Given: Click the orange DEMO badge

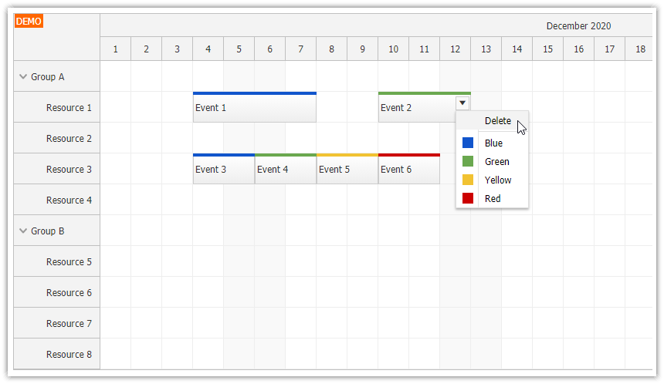Looking at the screenshot, I should tap(29, 21).
